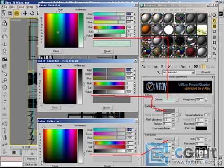Screen dimensions: 224x168
Task: Click the dark box icon in left toolbar
Action: pyautogui.click(x=4, y=59)
